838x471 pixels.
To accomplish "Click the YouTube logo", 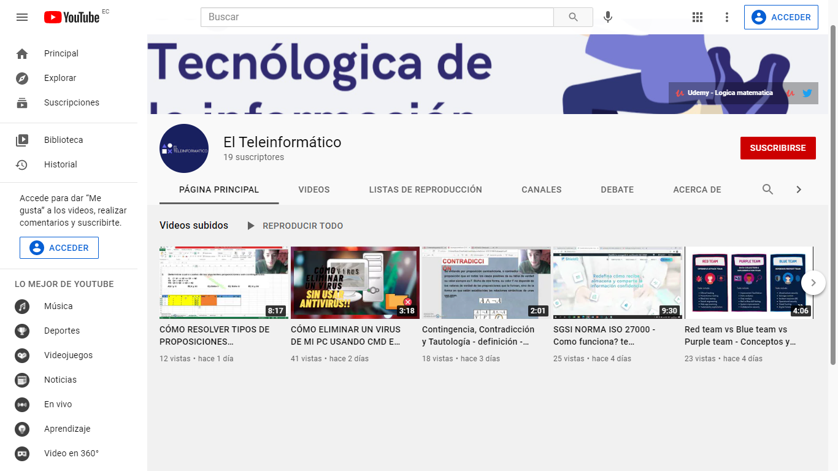I will [x=72, y=17].
